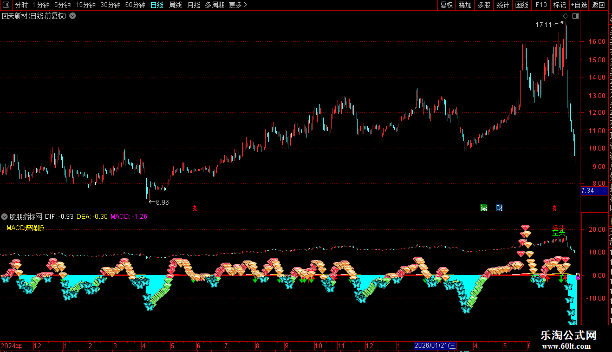Click the 多股 multi-stock button
The width and height of the screenshot is (612, 352).
(x=484, y=5)
